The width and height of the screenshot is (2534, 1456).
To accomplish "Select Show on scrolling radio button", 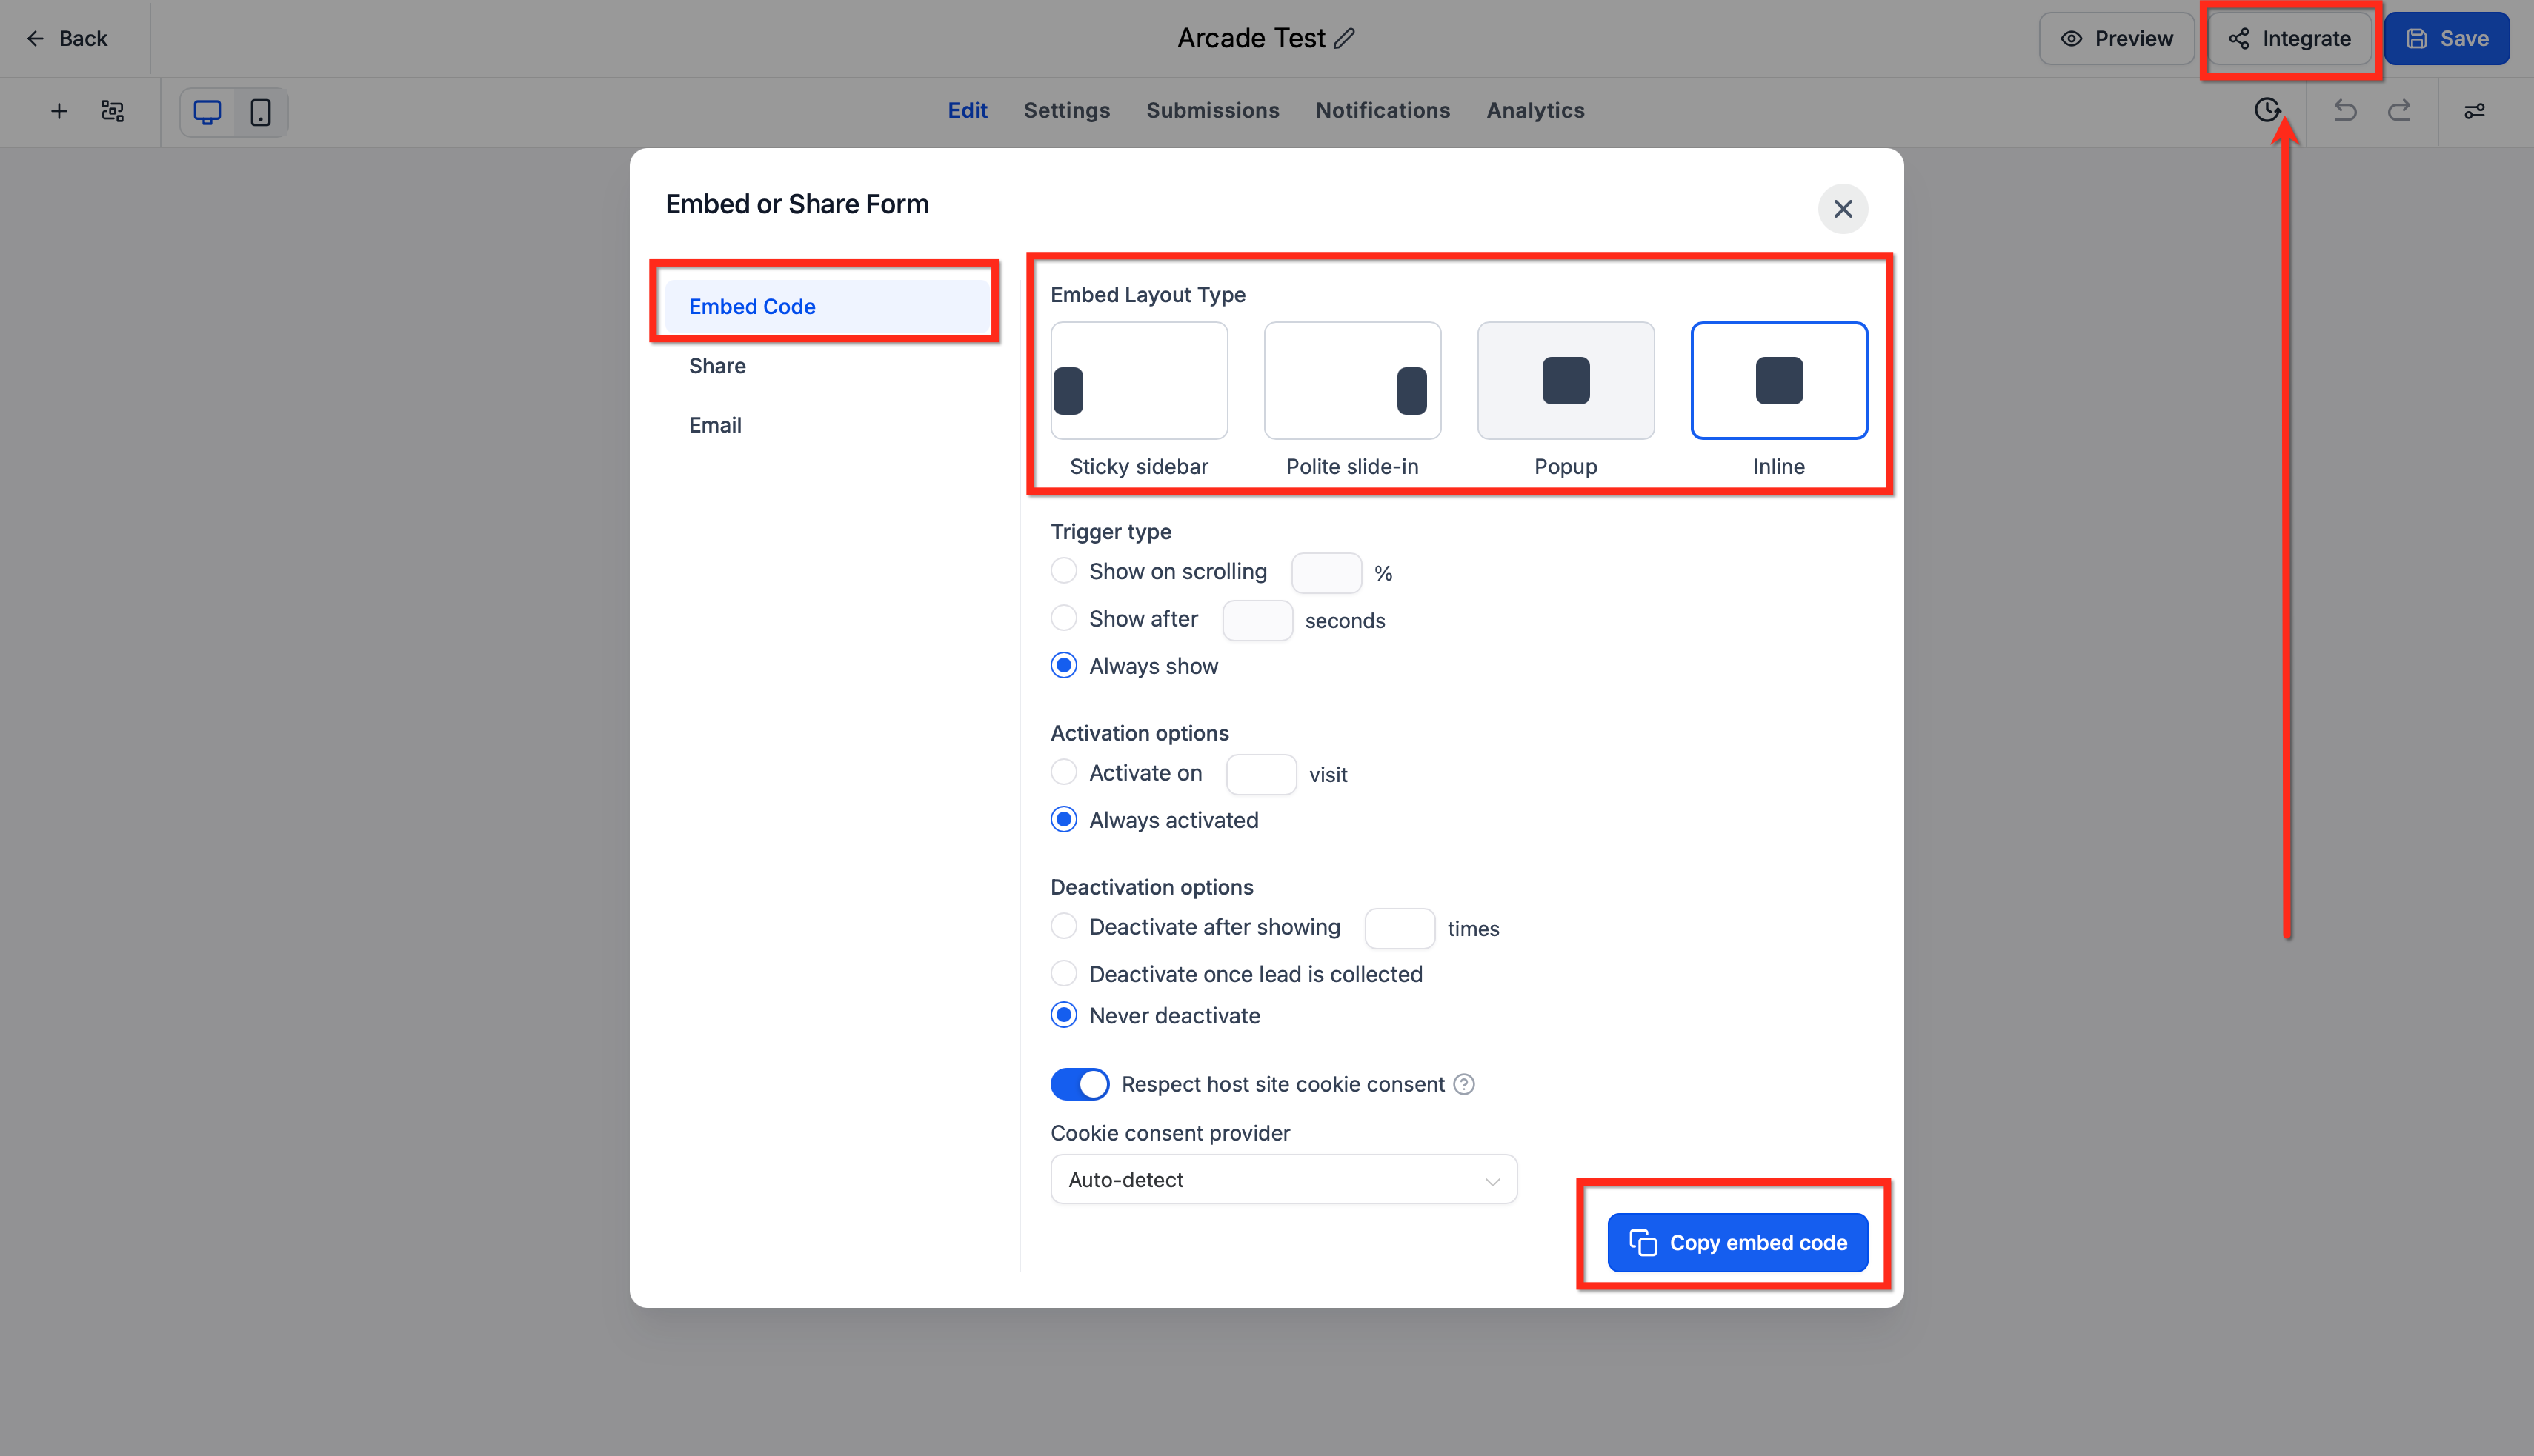I will (1063, 571).
